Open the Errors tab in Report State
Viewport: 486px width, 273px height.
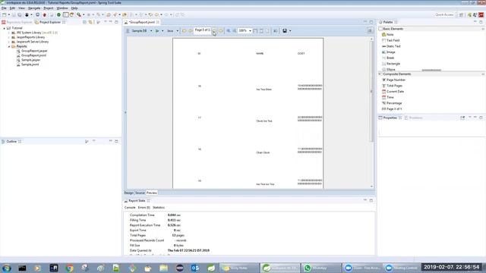tap(144, 208)
